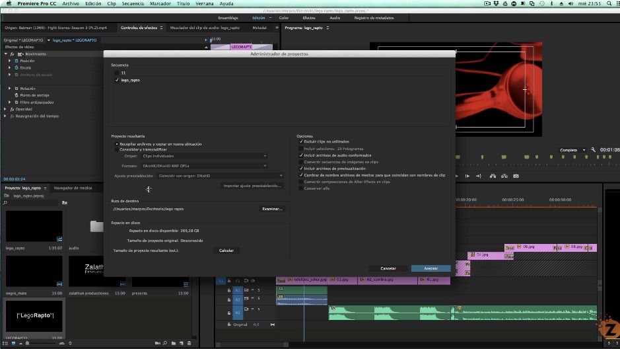Open the Formato dropdown
Viewport: 620px width, 349px height.
point(204,166)
